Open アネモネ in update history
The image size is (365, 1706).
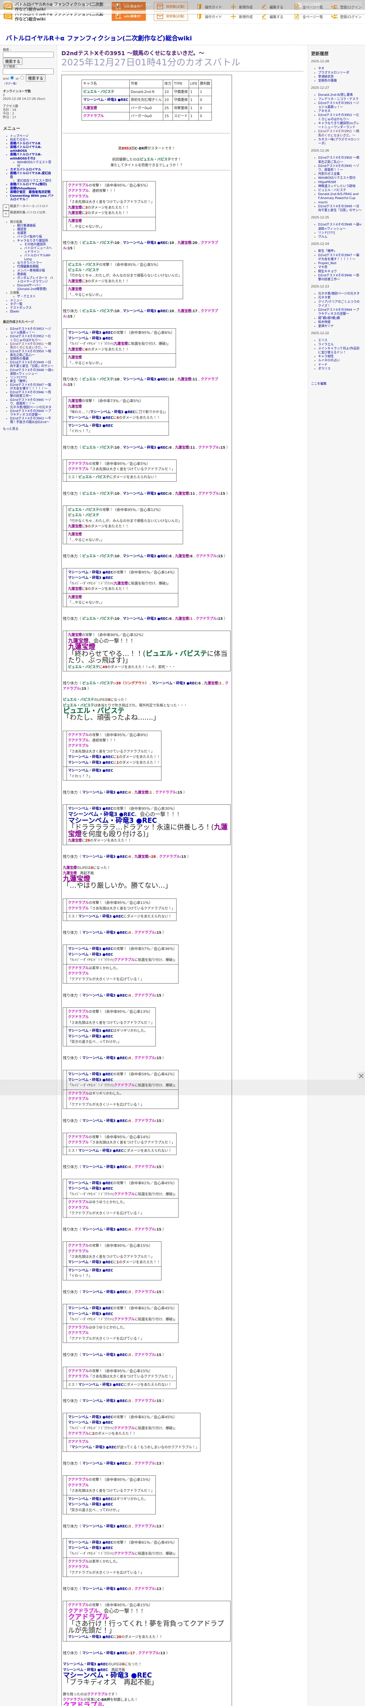(x=324, y=111)
